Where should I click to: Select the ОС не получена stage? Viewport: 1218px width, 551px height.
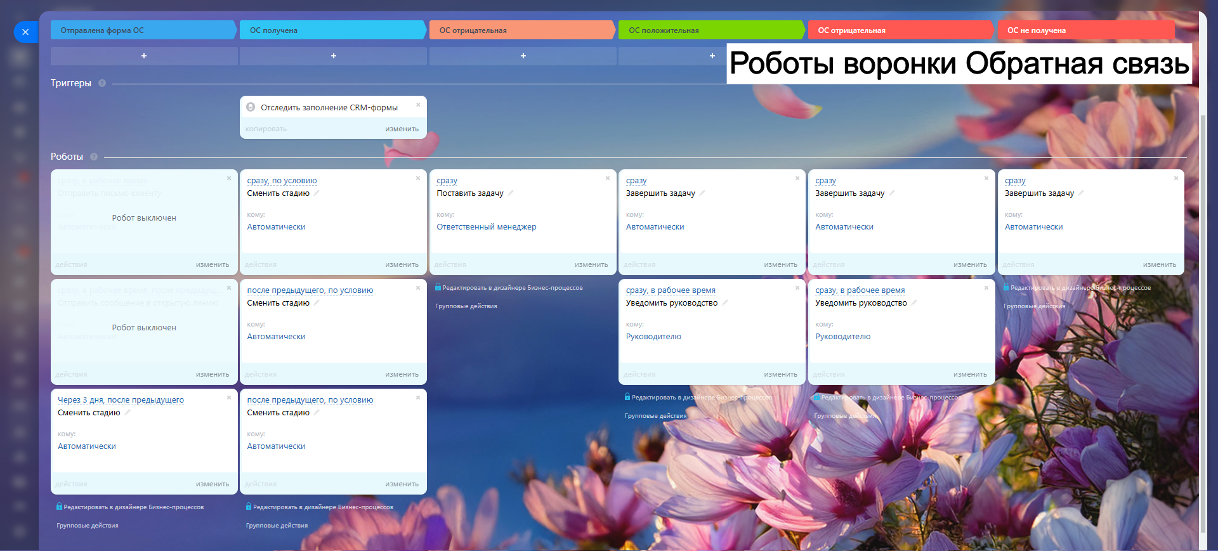[1086, 30]
